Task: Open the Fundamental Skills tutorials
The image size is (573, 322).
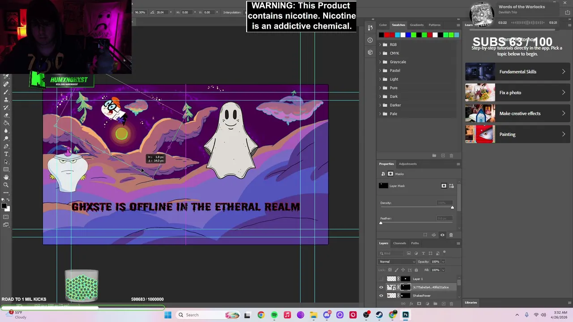Action: click(x=517, y=72)
